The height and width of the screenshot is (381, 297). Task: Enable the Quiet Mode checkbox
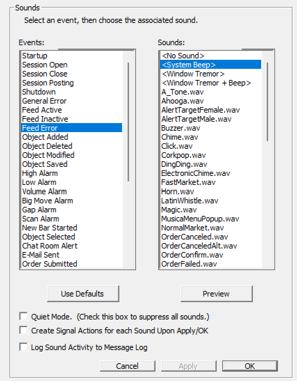pyautogui.click(x=24, y=316)
